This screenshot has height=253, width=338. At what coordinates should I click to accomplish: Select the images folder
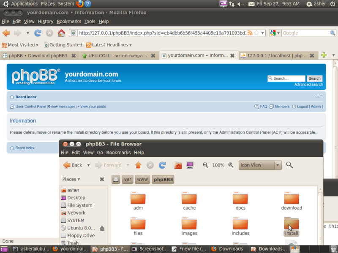point(189,226)
